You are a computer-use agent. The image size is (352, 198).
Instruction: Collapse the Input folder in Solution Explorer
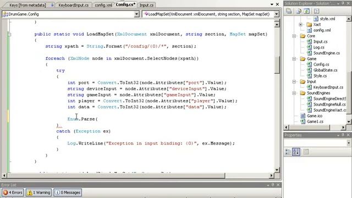tap(294, 82)
